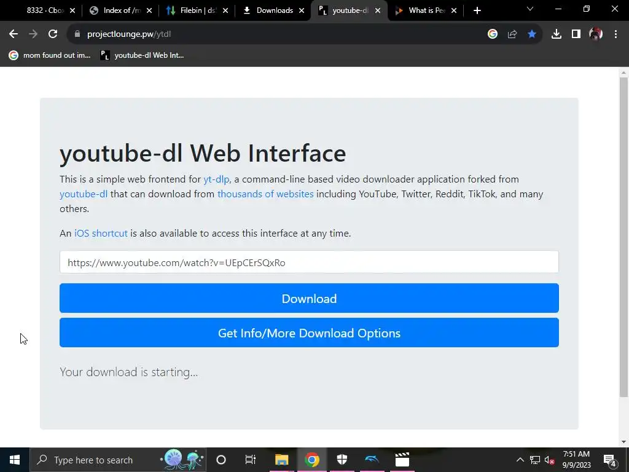The image size is (629, 472).
Task: Open the iOS shortcut link
Action: [101, 233]
